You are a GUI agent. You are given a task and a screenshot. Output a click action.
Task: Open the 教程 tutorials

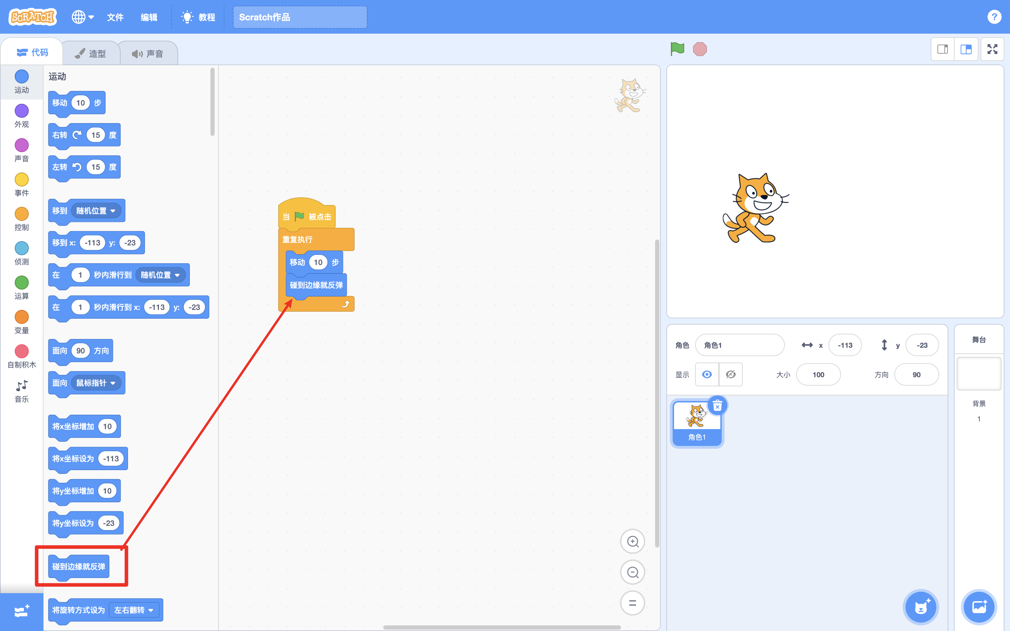[x=198, y=17]
